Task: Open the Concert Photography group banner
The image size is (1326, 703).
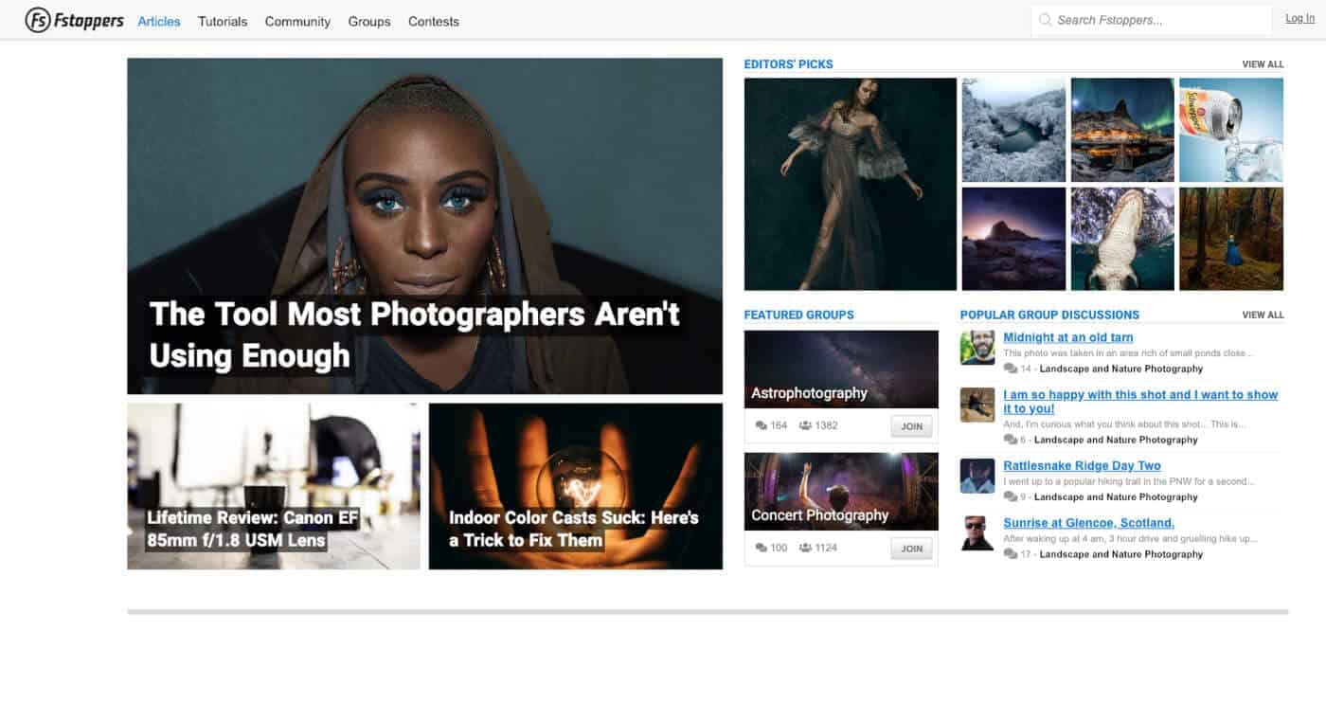Action: pos(841,492)
